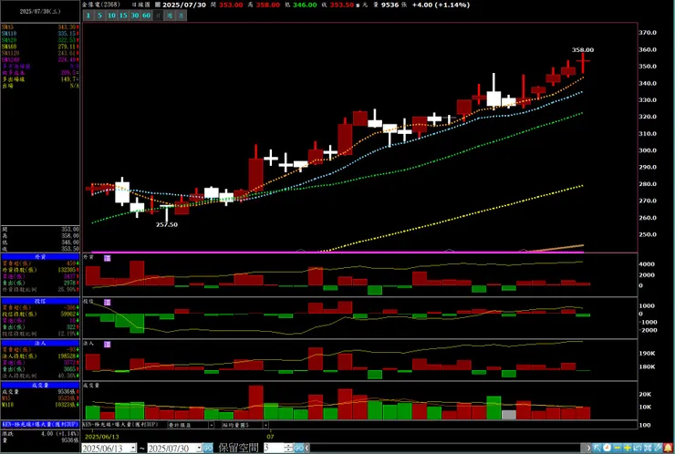Click the 投信 blue panel header
Image resolution: width=675 pixels, height=454 pixels.
pyautogui.click(x=40, y=301)
